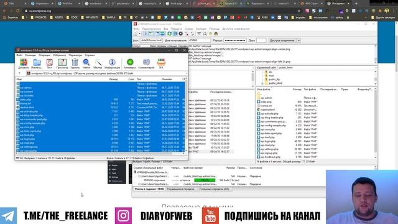Screen dimensions: 398x224
Task: Cancel current operation in FileZilla toolbar
Action: [181, 34]
